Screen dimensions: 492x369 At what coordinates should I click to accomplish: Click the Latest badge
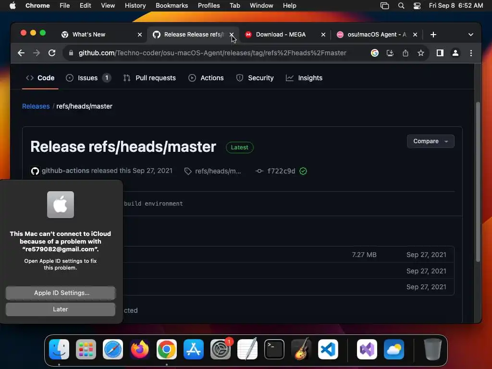coord(239,147)
